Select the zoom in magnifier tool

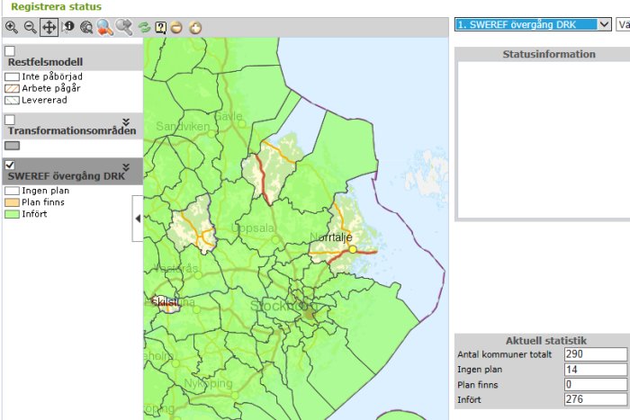[11, 27]
